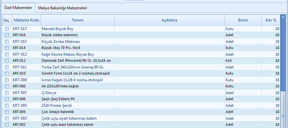This screenshot has width=288, height=128.
Task: Select the Açıklama column header
Action: tap(169, 20)
